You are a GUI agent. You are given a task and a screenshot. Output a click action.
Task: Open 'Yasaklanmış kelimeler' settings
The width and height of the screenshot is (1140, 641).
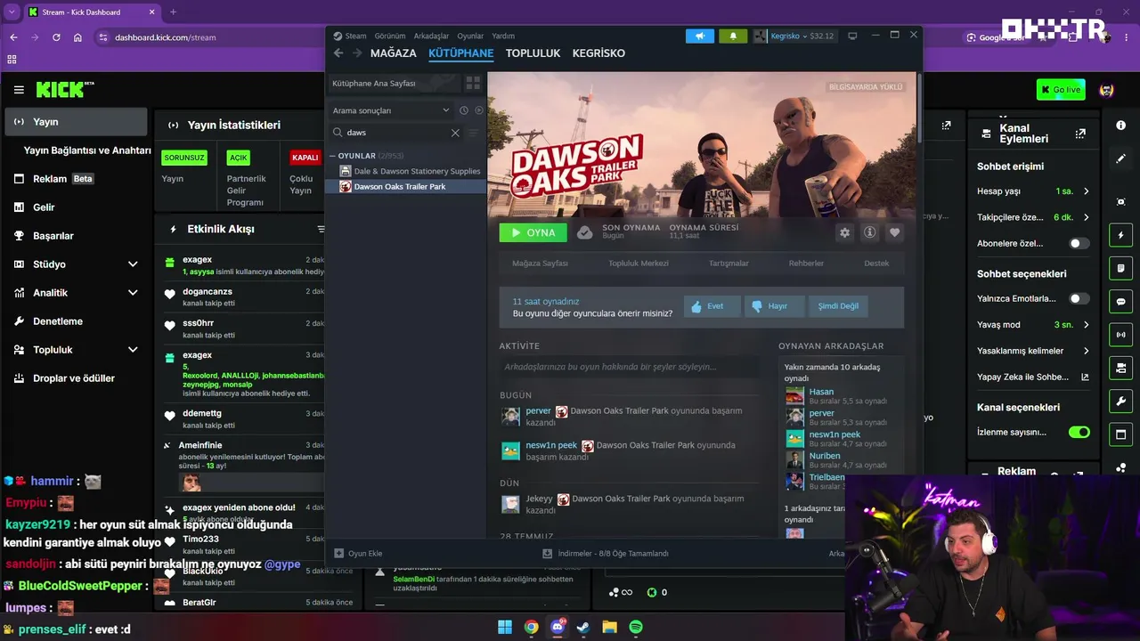[x=1033, y=351]
